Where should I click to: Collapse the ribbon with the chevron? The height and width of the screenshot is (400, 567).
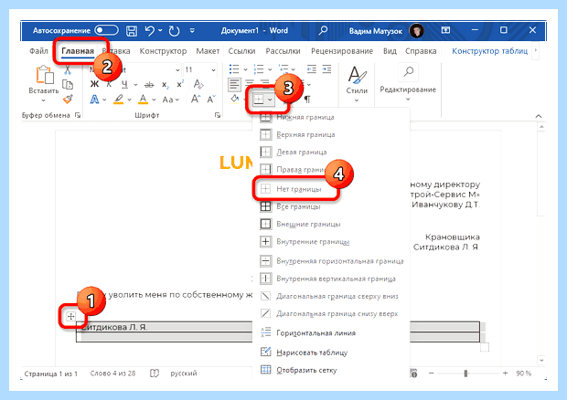tap(539, 116)
